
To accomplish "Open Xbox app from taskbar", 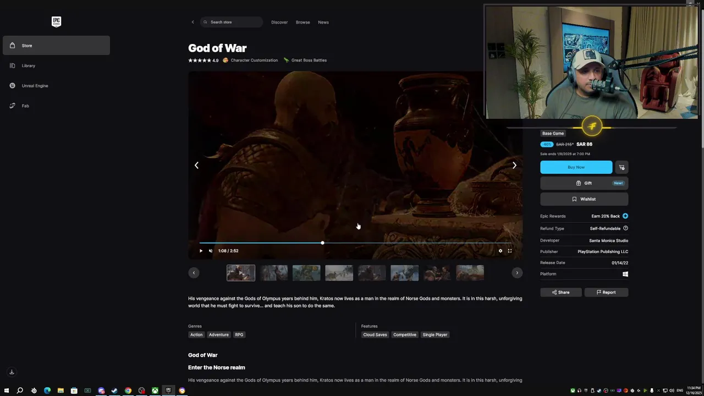I will (155, 391).
